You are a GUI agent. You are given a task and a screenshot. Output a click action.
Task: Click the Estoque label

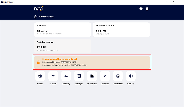coord(79,84)
